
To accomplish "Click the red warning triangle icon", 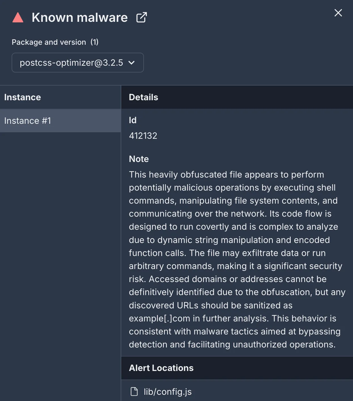I will coord(18,18).
